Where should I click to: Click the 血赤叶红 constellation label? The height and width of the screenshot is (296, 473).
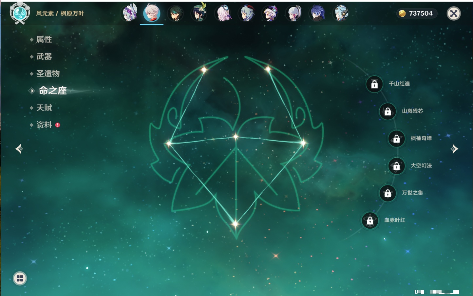[x=395, y=220]
